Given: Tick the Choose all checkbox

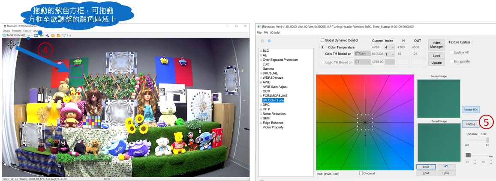Looking at the screenshot, I should (361, 173).
